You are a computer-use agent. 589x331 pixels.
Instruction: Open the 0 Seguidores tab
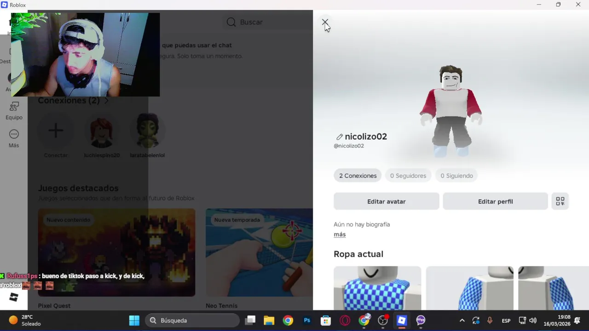408,176
